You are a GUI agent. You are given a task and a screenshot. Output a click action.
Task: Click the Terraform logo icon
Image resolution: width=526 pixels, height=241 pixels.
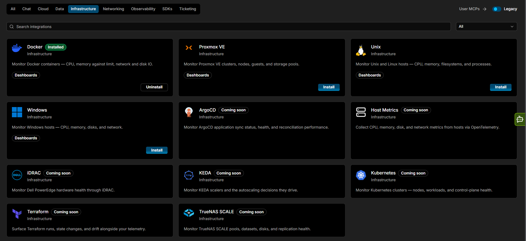17,214
